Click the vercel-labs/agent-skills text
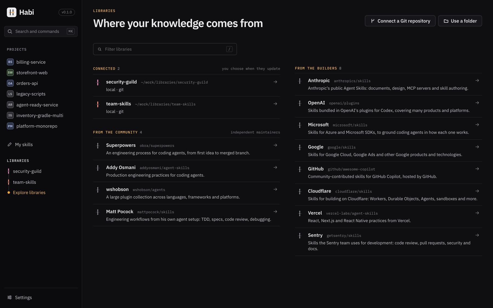This screenshot has width=493, height=308. [x=352, y=213]
